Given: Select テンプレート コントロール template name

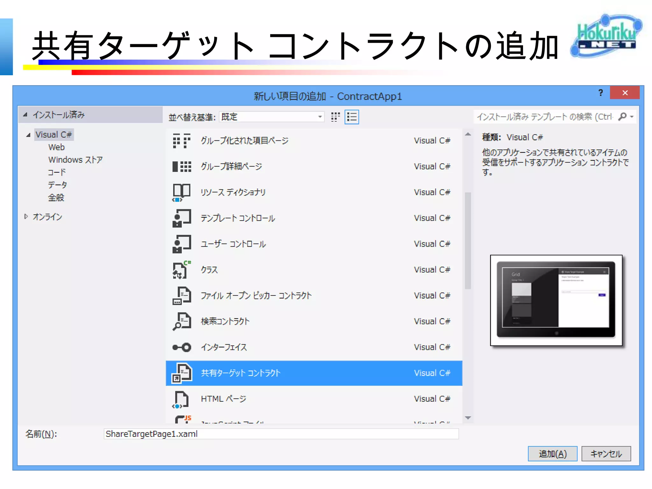Looking at the screenshot, I should coord(238,218).
